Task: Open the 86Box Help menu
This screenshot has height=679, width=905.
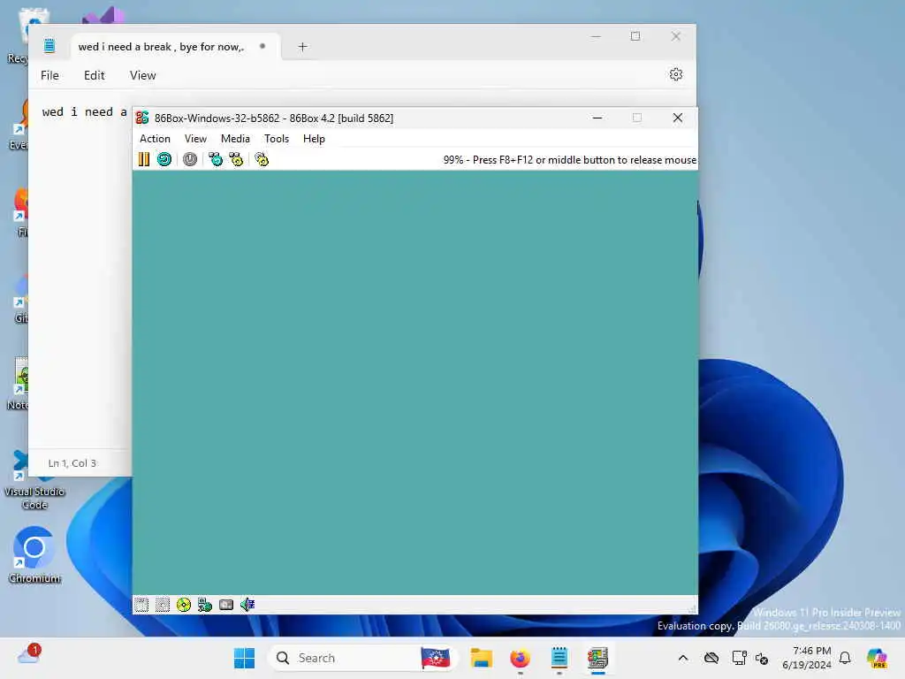Action: [314, 139]
